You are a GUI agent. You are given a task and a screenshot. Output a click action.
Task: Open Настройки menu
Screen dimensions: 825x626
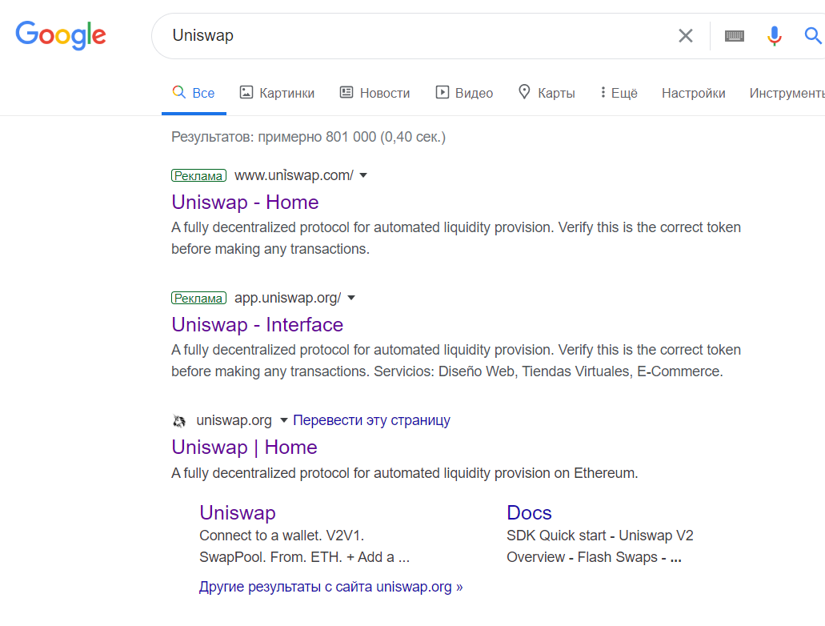coord(694,93)
